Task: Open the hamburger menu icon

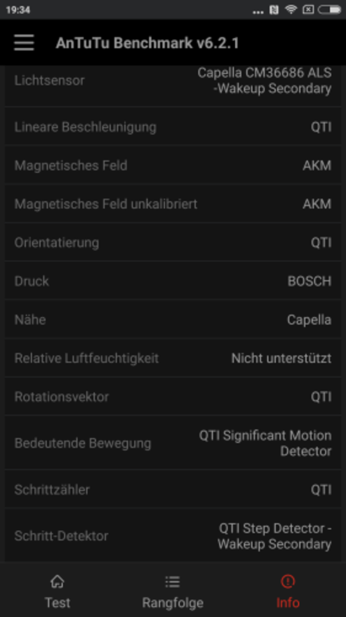Action: coord(24,43)
